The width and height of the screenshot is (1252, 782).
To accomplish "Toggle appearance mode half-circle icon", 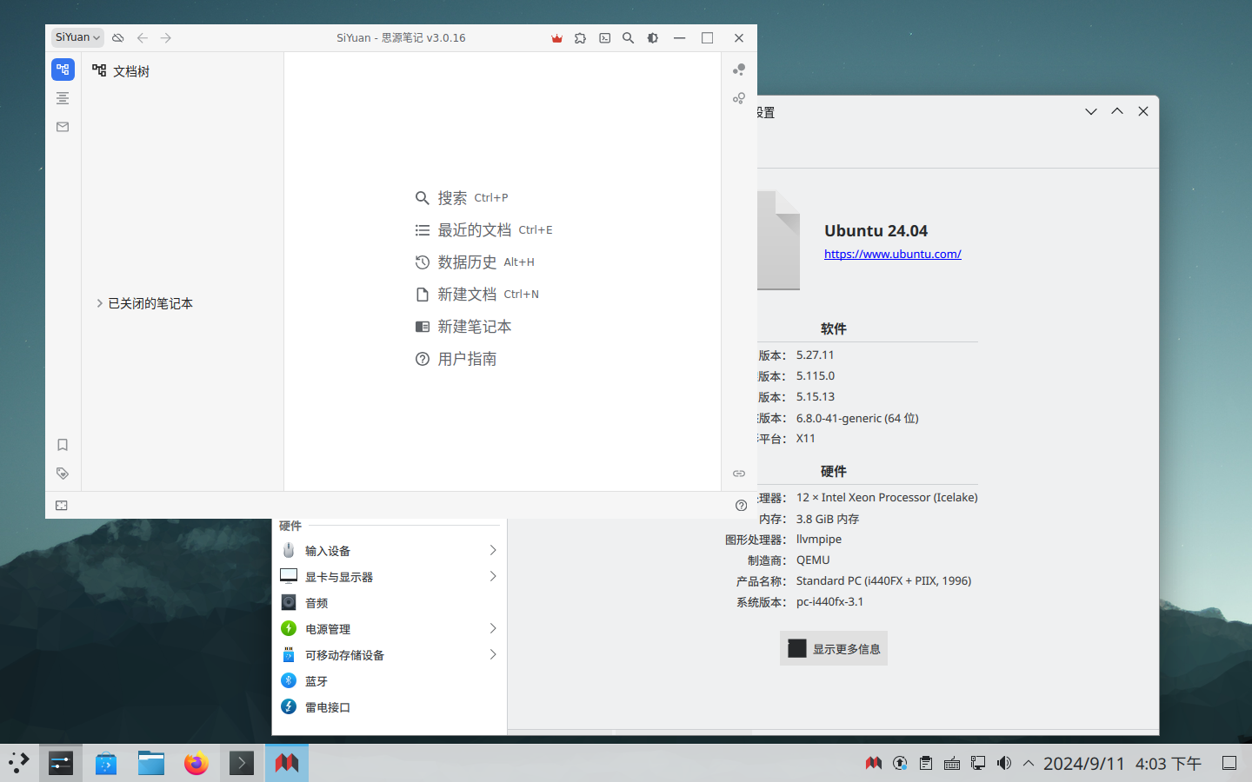I will click(x=653, y=38).
